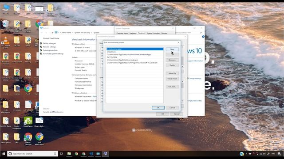Screen dimensions: 284x159
Task: Click the Up arrow in System window
Action: [52, 33]
